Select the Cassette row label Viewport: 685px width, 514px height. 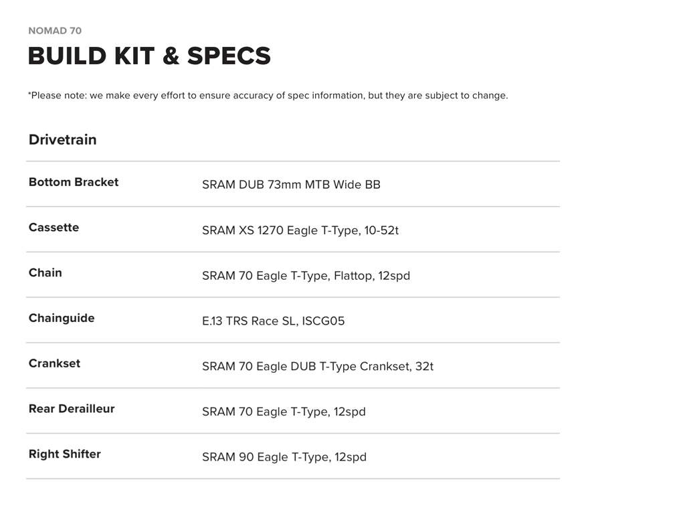(54, 228)
